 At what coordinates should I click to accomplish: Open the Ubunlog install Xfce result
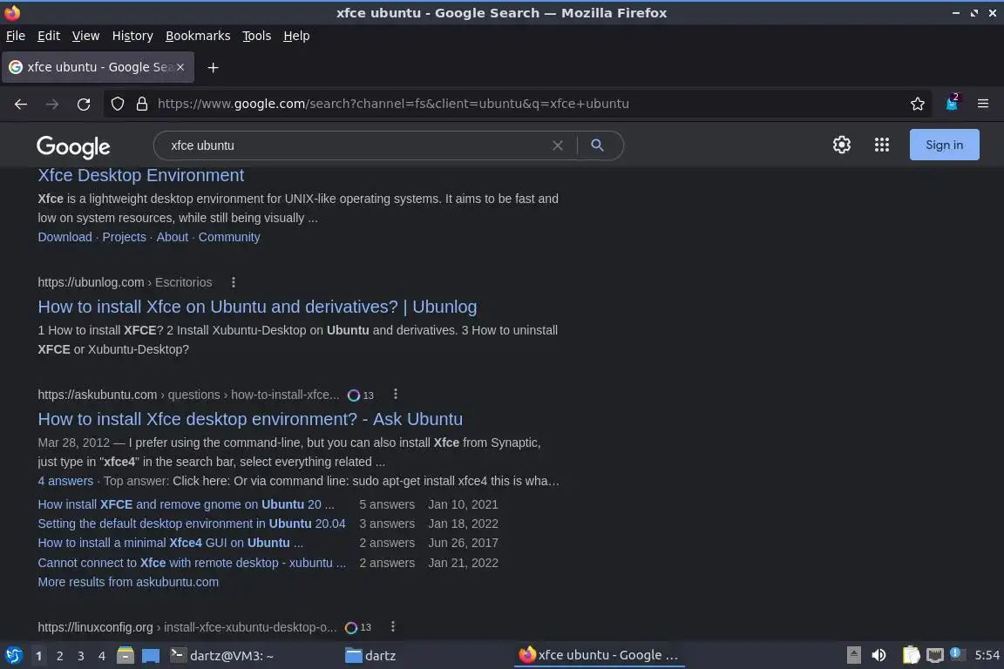click(x=257, y=307)
